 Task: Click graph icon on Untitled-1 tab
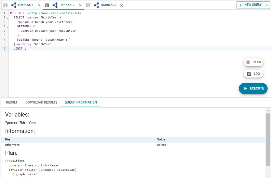14,5
